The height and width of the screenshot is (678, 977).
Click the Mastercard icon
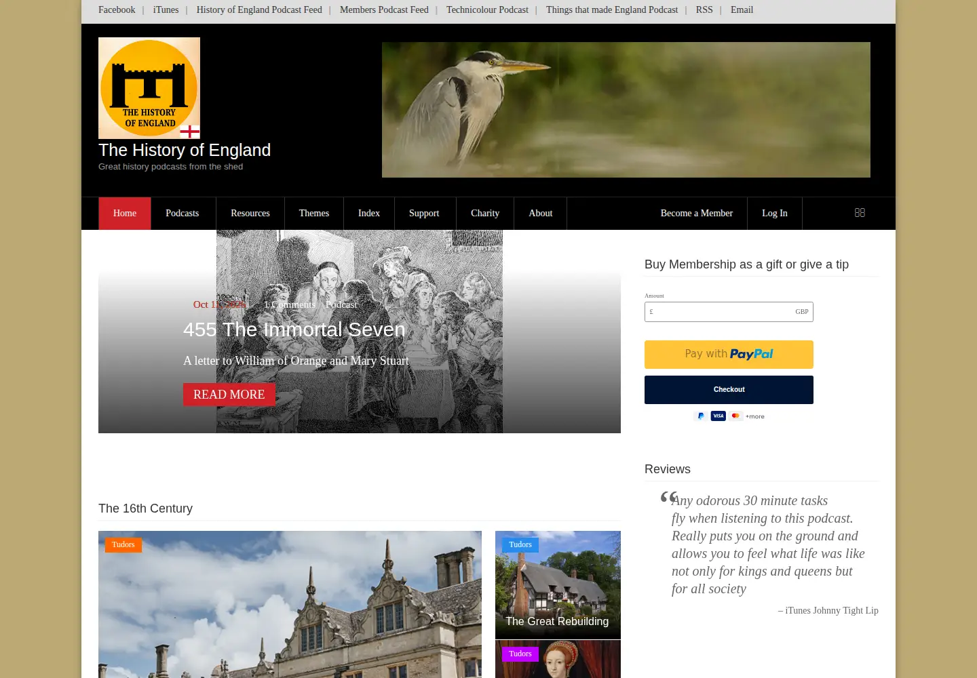pos(735,416)
